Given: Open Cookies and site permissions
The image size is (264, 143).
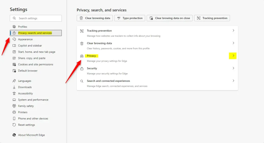Looking at the screenshot, I should click(x=36, y=64).
